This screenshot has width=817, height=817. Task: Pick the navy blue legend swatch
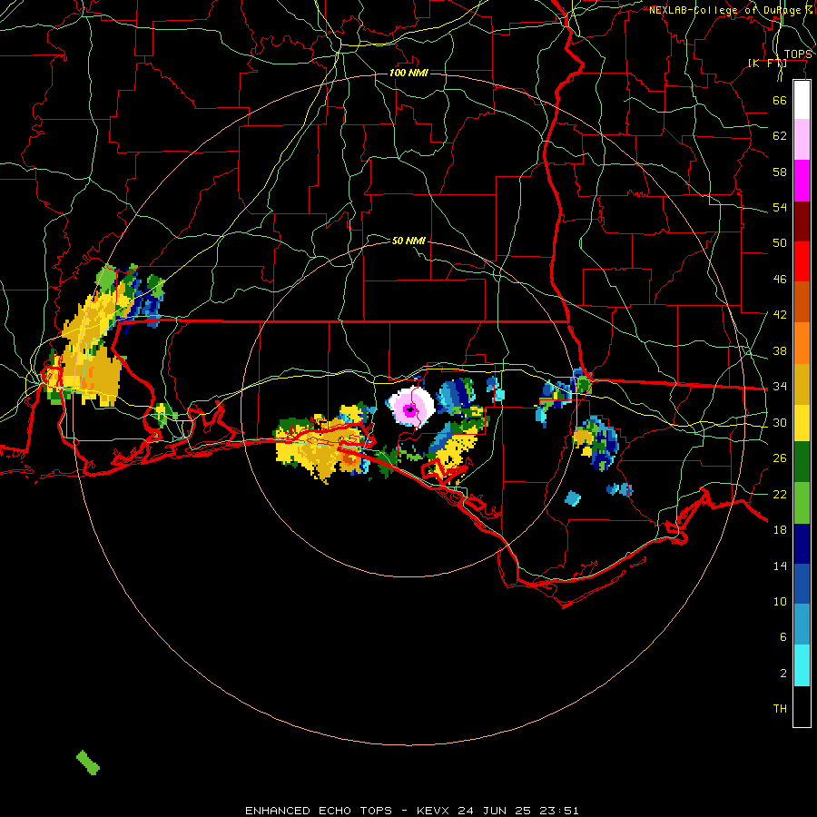[802, 544]
